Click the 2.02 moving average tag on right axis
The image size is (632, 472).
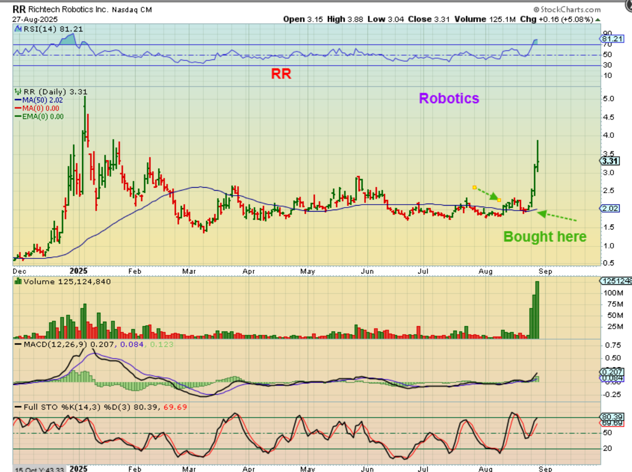pos(610,209)
